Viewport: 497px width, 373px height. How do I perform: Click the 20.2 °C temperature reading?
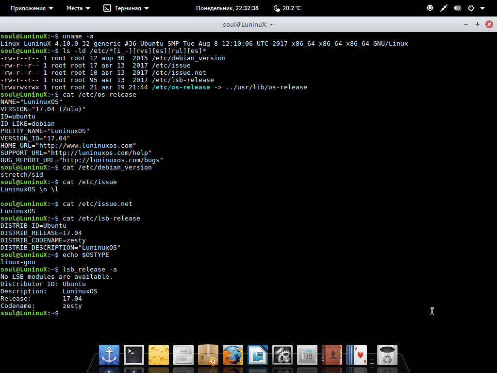[292, 8]
